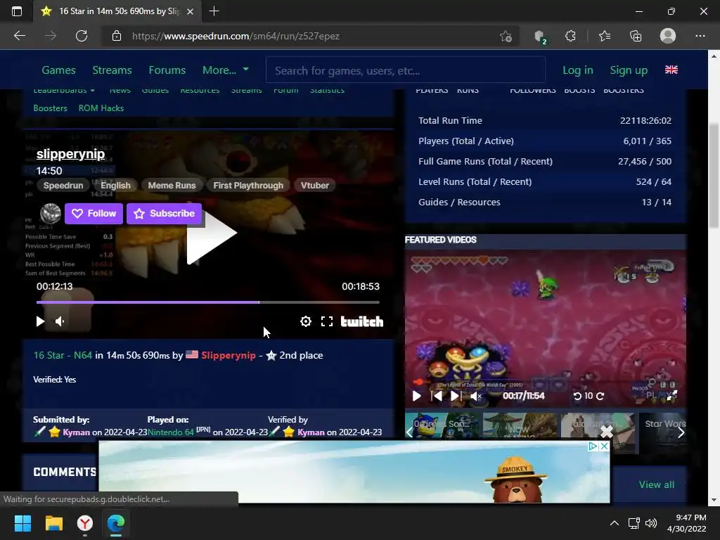This screenshot has width=720, height=540.
Task: Click Log in link
Action: [x=578, y=70]
